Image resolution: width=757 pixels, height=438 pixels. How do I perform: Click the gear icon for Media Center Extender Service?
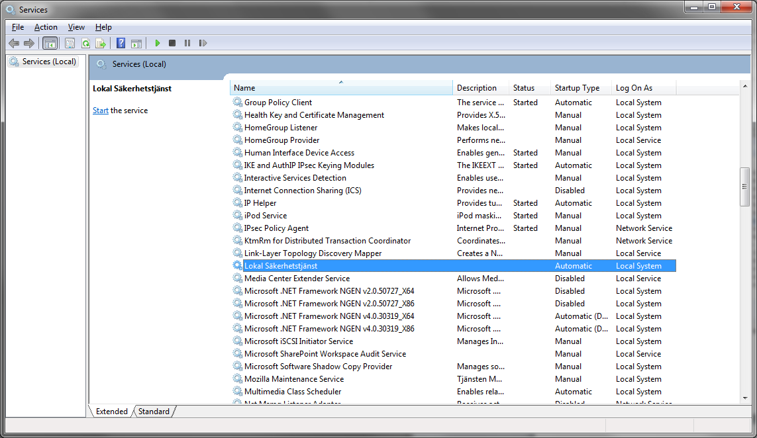pyautogui.click(x=238, y=278)
